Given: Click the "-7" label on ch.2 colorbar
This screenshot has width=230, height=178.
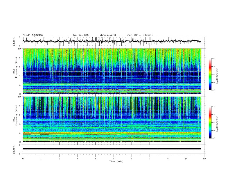Looking at the screenshot, I should [x=214, y=138].
